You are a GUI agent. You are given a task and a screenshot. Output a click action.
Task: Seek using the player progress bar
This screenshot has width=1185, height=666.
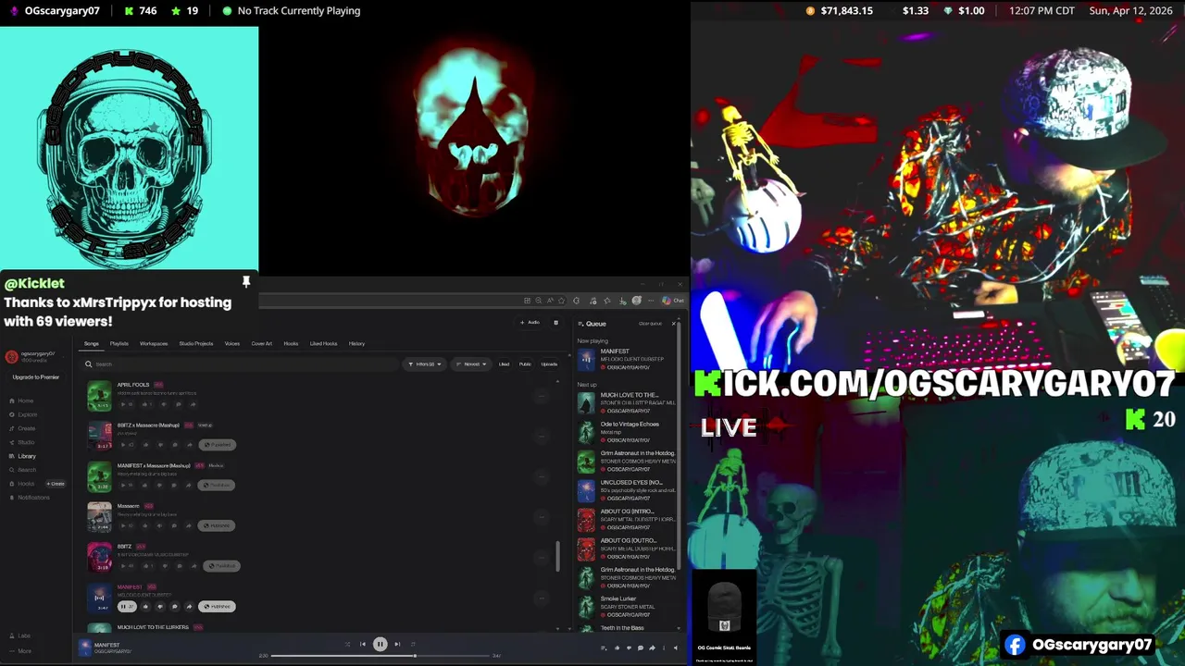[x=380, y=656]
